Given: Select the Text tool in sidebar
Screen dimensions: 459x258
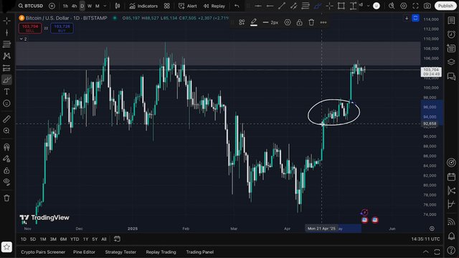Looking at the screenshot, I should pyautogui.click(x=6, y=91).
